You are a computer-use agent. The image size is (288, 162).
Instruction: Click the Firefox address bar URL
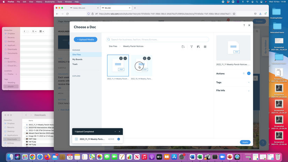(x=165, y=14)
